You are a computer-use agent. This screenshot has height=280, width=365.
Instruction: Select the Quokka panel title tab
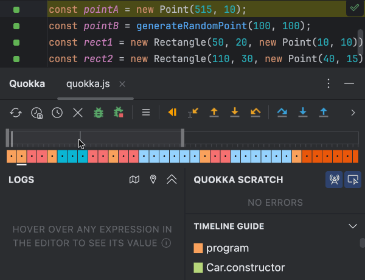(27, 84)
